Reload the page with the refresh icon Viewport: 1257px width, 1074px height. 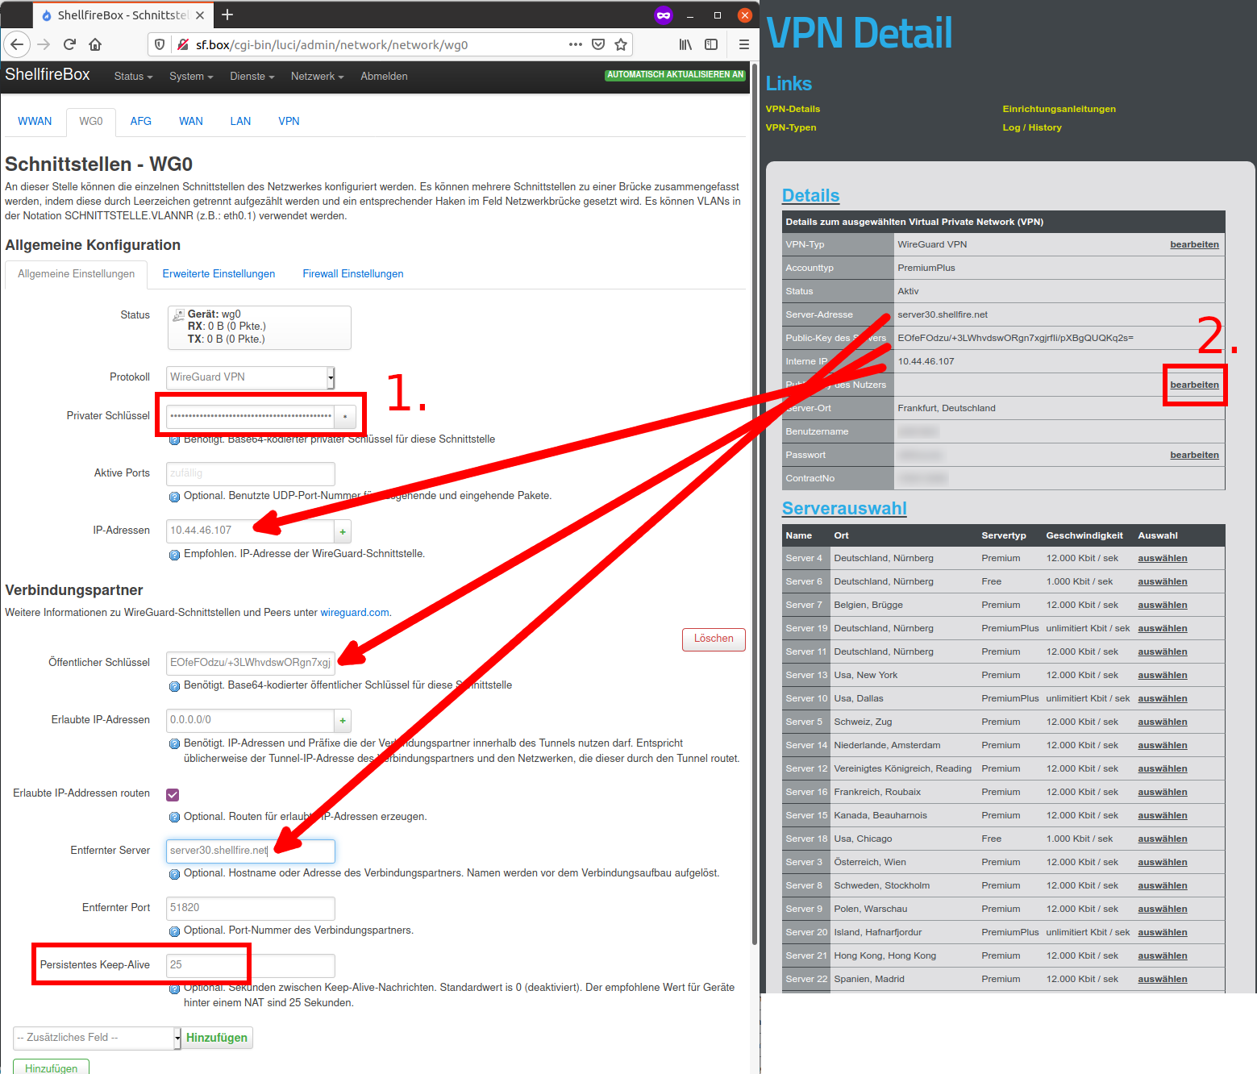coord(69,44)
